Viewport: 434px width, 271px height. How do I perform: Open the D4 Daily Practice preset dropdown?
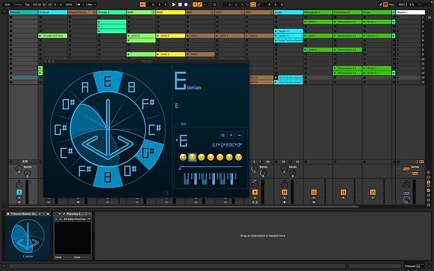pos(76,219)
